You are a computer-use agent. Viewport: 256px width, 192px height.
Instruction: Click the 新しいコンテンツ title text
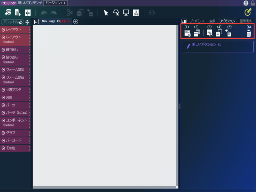(30, 3)
